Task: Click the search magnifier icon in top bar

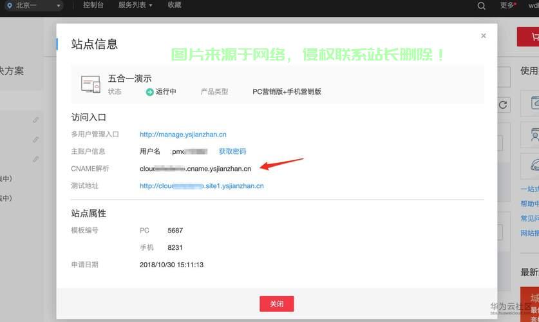Action: (482, 6)
